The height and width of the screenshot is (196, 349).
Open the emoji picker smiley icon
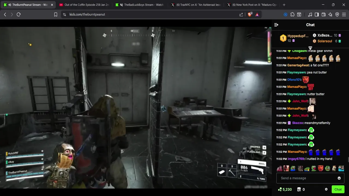(339, 178)
